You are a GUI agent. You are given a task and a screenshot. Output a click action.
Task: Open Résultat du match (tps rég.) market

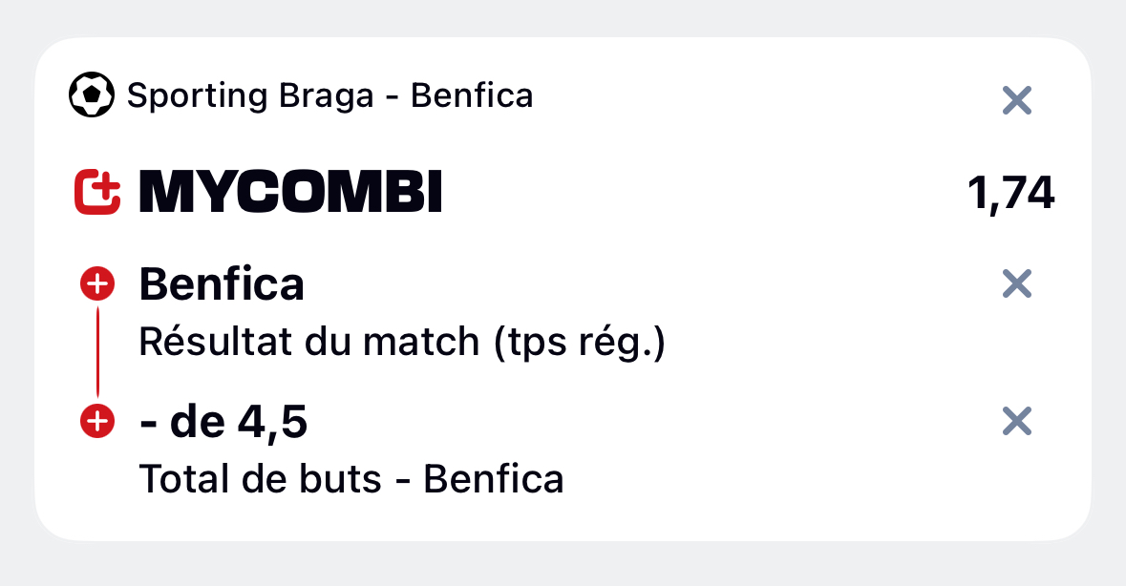tap(402, 342)
